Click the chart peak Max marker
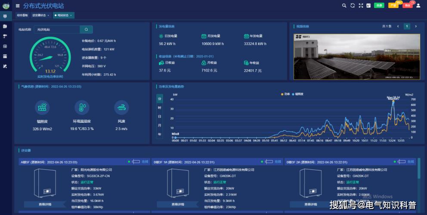 (x=393, y=101)
